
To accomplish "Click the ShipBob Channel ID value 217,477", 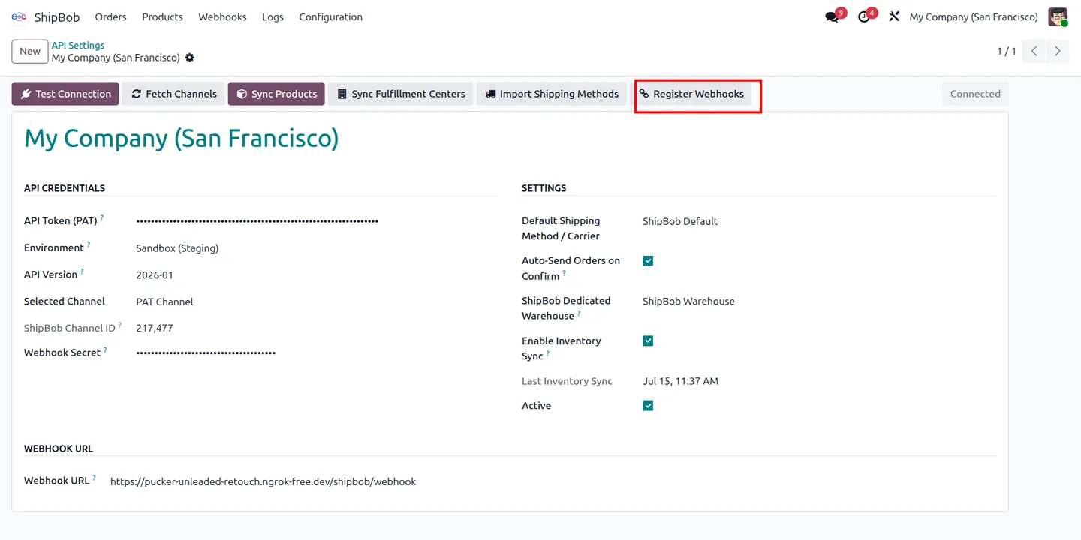I will coord(155,328).
